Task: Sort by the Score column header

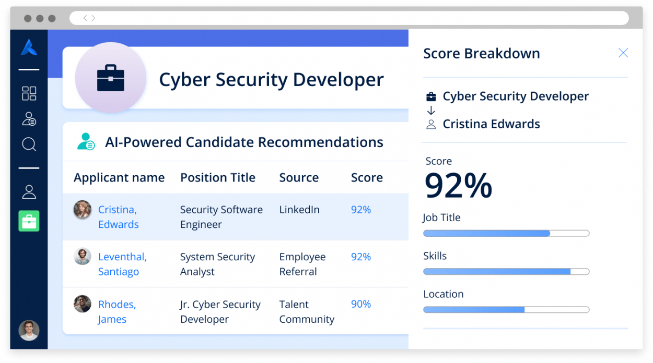Action: tap(367, 177)
